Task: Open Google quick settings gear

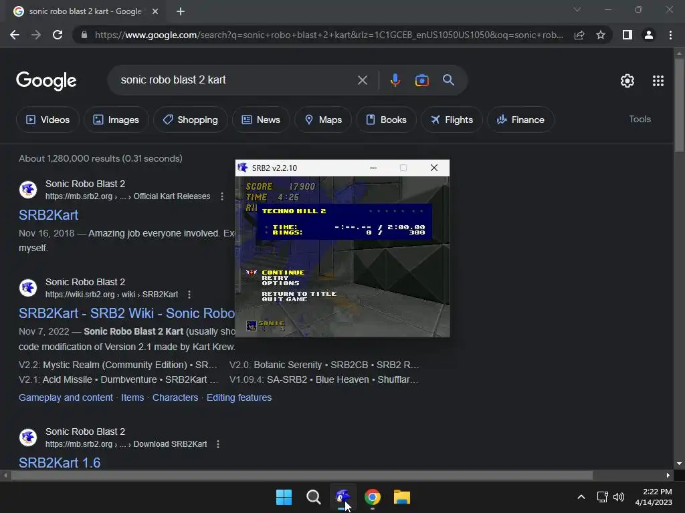Action: pos(627,81)
